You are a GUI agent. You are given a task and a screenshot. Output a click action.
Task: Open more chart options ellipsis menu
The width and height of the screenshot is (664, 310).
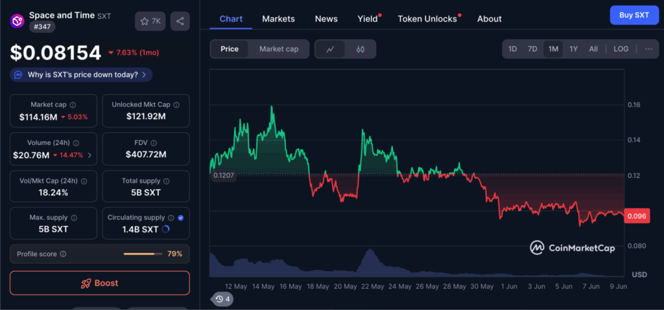[648, 49]
